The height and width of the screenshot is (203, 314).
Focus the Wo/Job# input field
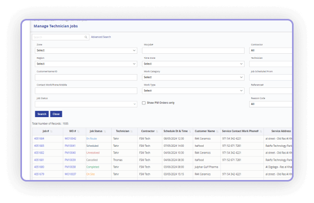[x=193, y=50]
